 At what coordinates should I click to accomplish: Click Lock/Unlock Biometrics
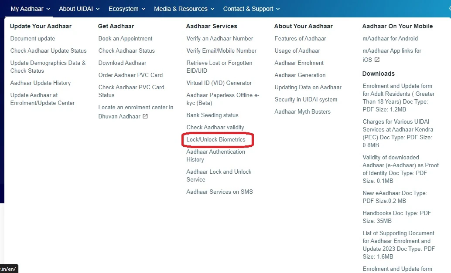(x=216, y=139)
